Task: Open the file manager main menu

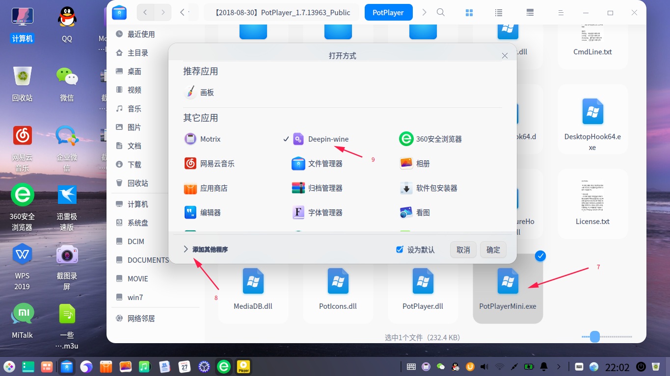Action: click(561, 13)
